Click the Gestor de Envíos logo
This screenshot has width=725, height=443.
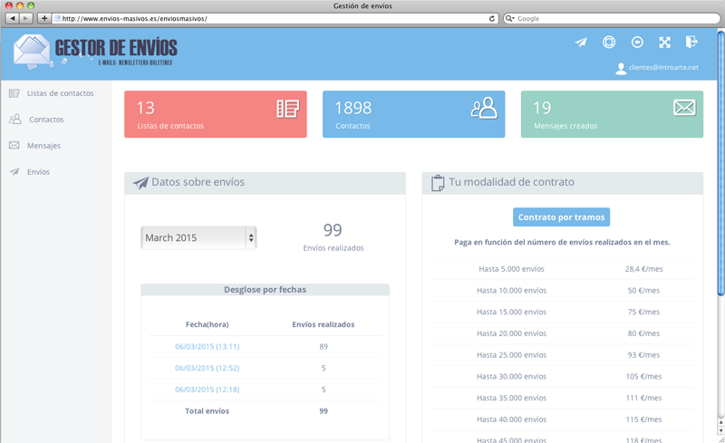(x=96, y=51)
